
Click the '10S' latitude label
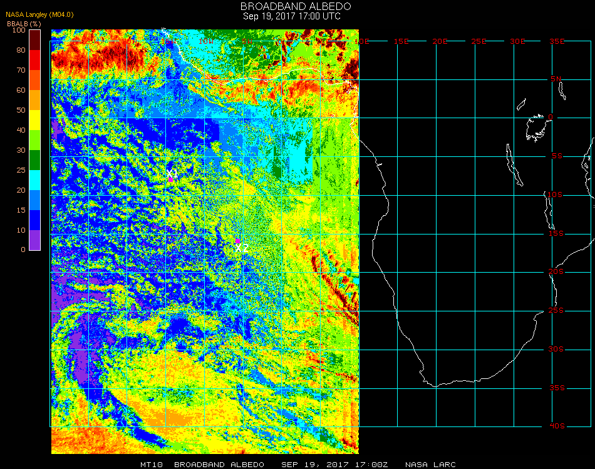555,194
